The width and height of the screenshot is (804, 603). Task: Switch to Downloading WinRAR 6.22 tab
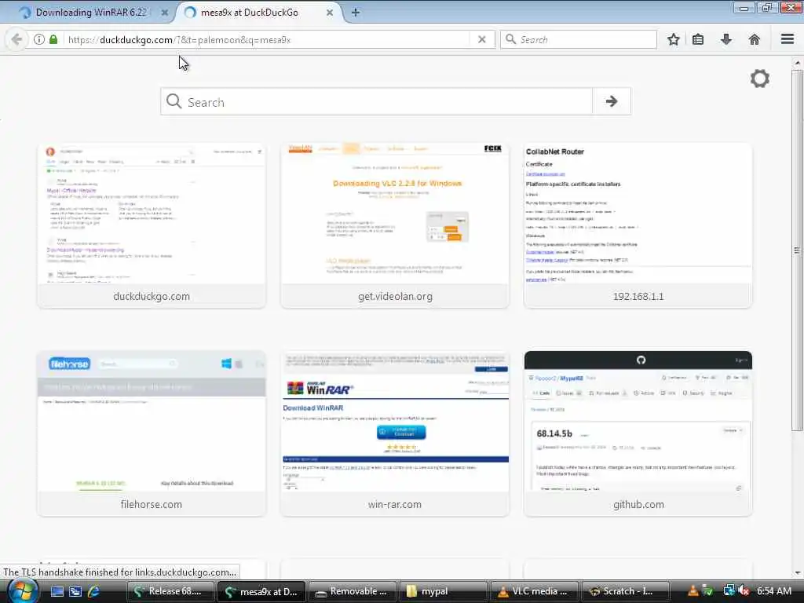pyautogui.click(x=90, y=13)
